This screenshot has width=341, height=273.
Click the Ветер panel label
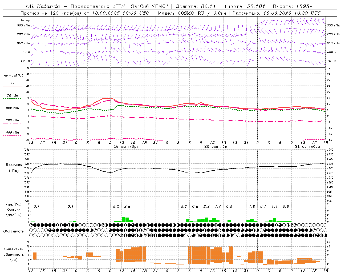pyautogui.click(x=25, y=20)
